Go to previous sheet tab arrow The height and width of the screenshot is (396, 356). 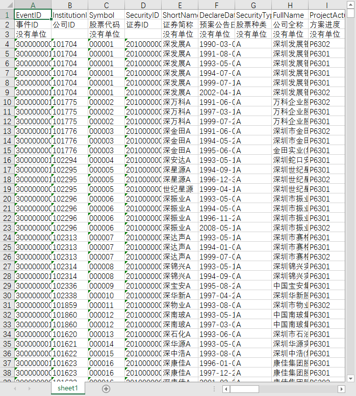pos(15,389)
